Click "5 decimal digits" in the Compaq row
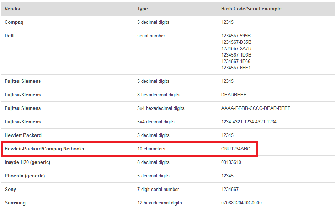 (x=153, y=22)
